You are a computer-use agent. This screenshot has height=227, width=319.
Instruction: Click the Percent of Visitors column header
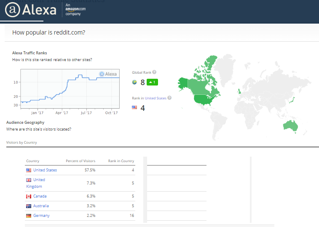pyautogui.click(x=80, y=161)
